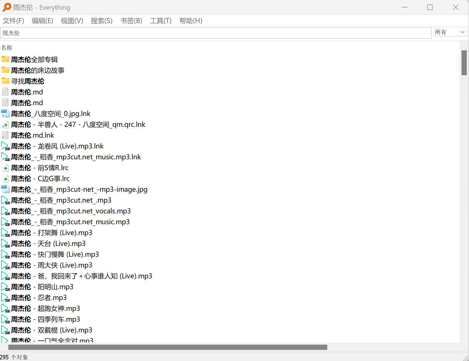
Task: Select 周杰伦 - 忍者.mp3 file name
Action: 39,297
